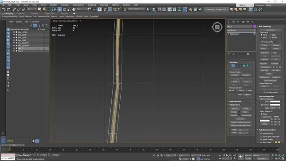Toggle the Angle Snap icon

coord(110,9)
